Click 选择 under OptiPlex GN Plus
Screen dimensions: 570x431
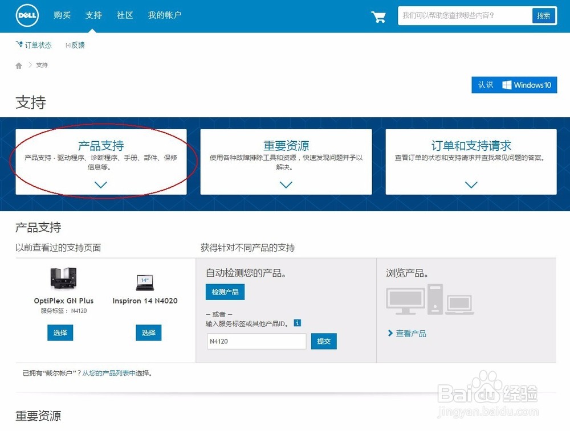(60, 333)
